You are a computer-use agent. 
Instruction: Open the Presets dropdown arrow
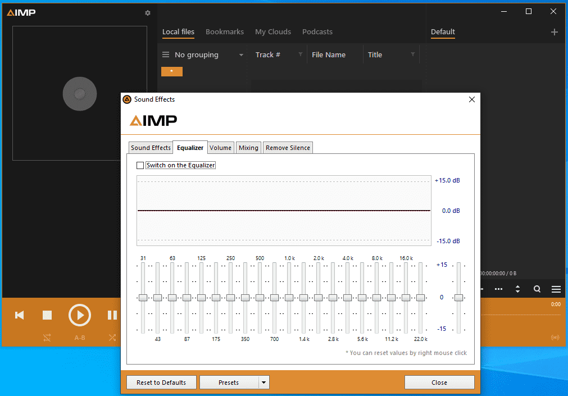[263, 382]
